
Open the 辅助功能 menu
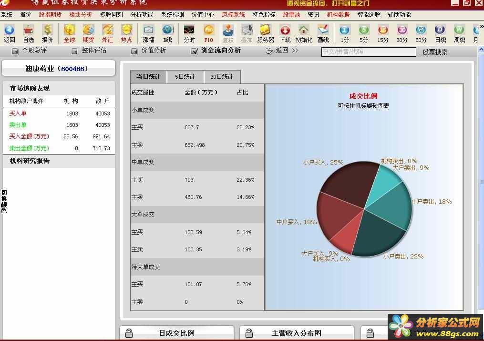coord(399,14)
